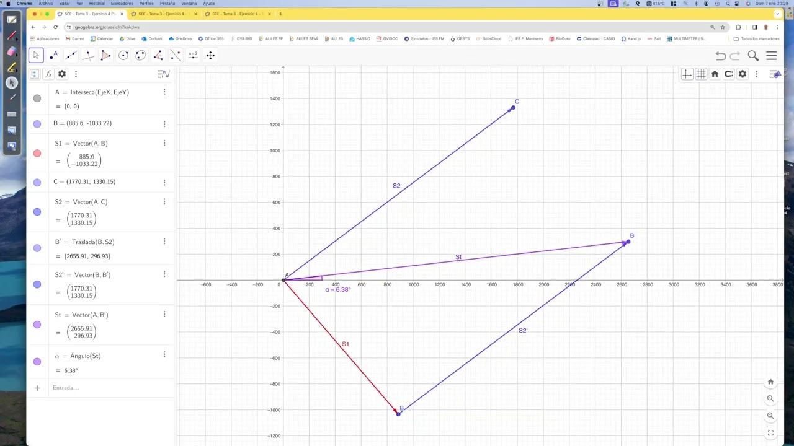Toggle the algebra description style icon
This screenshot has height=446, width=794.
[163, 74]
